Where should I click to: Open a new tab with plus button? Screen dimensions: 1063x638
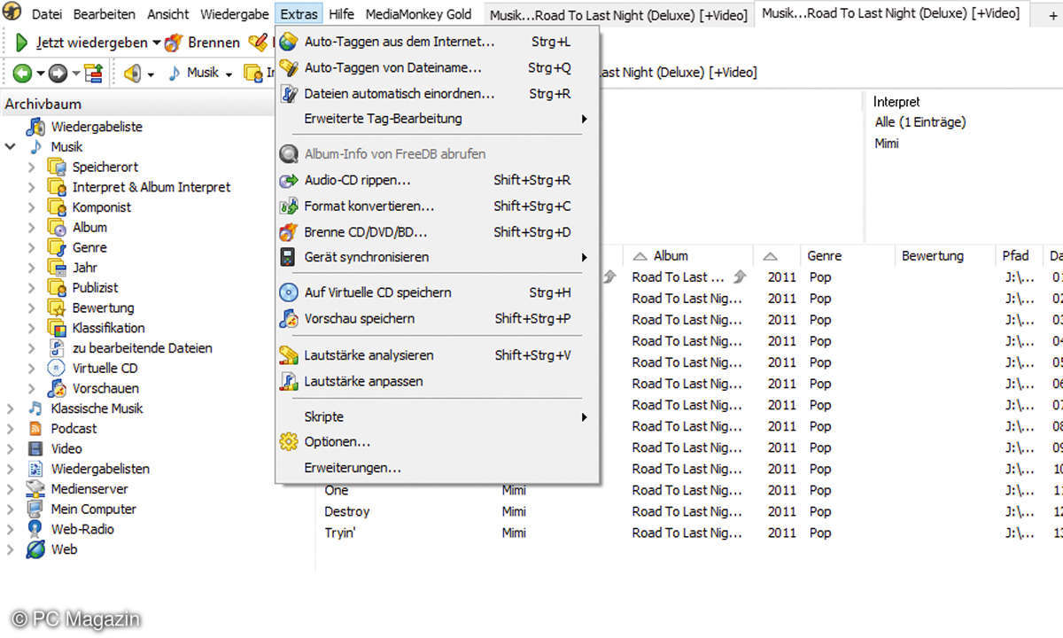[x=1051, y=14]
